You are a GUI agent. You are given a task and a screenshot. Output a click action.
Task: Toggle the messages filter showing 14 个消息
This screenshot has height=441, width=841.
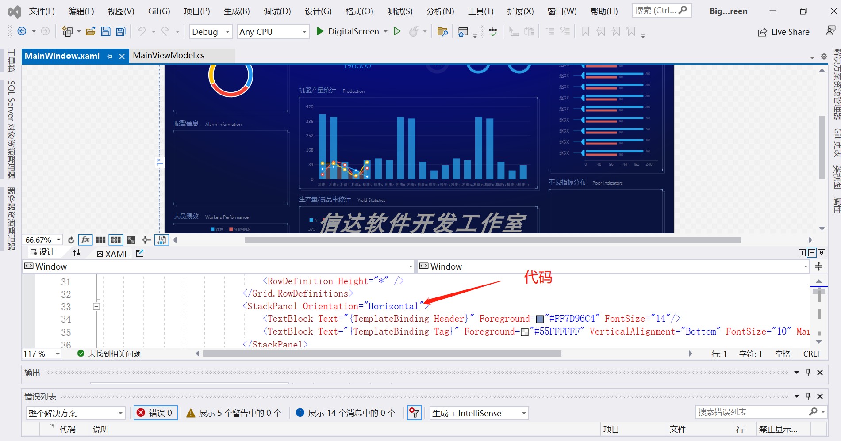tap(346, 413)
